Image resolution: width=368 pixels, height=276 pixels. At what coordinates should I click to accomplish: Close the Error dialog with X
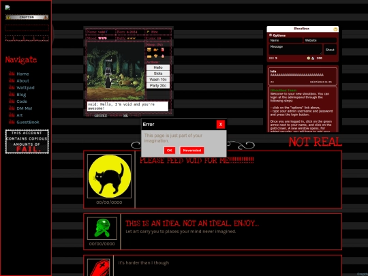pyautogui.click(x=221, y=125)
